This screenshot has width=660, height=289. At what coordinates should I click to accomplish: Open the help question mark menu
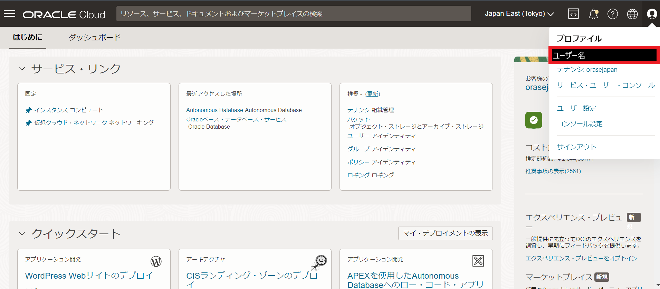(613, 14)
